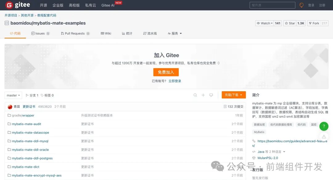
Task: Expand the 克隆/下载 dropdown
Action: point(234,95)
